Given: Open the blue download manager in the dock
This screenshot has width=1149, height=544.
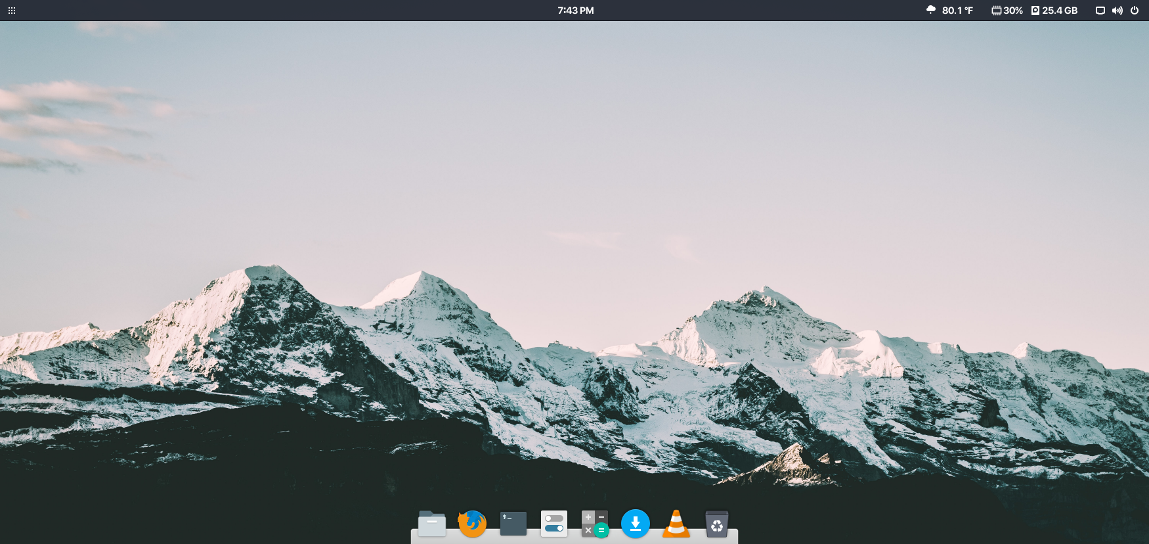Looking at the screenshot, I should point(636,524).
